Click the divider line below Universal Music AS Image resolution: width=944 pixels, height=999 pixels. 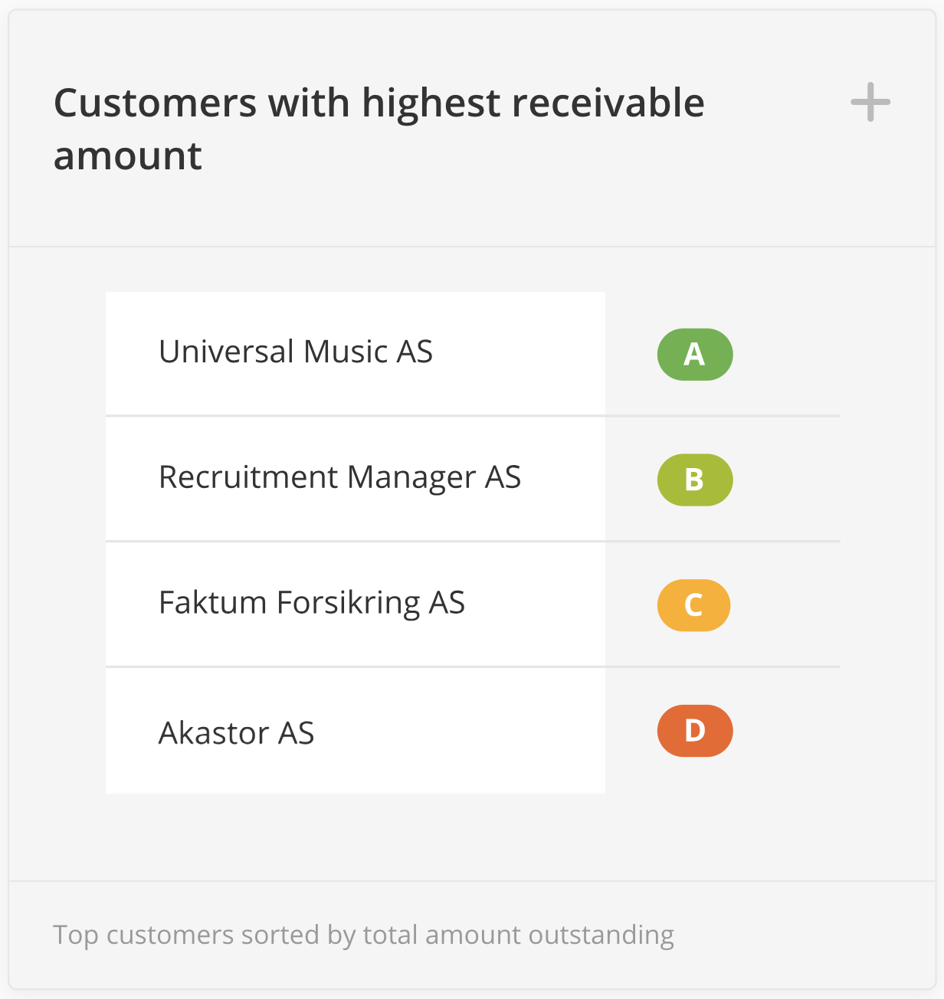click(472, 416)
